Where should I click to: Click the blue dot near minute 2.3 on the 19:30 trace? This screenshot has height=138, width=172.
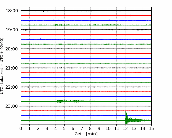(x=40, y=39)
